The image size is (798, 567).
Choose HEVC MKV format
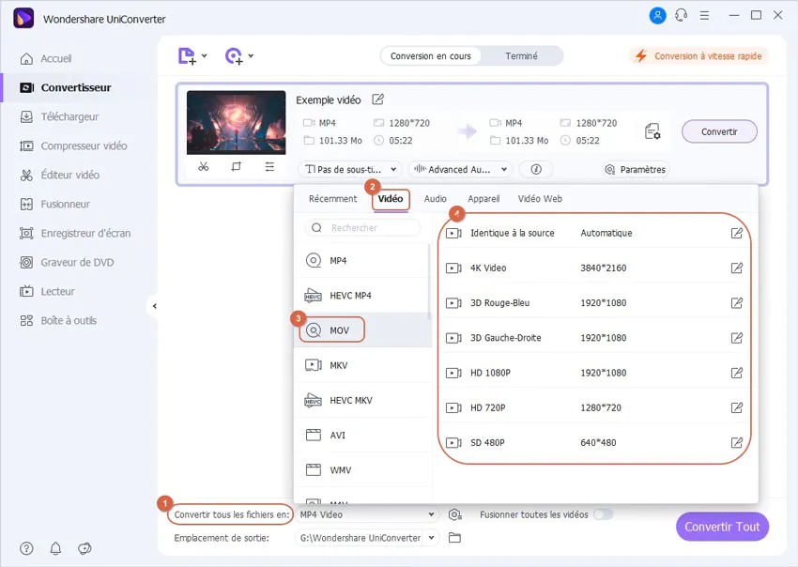(363, 401)
